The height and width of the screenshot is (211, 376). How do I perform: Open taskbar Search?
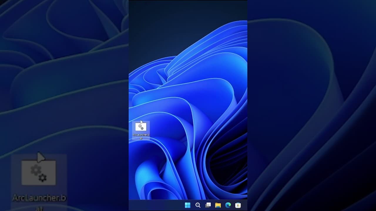[198, 205]
